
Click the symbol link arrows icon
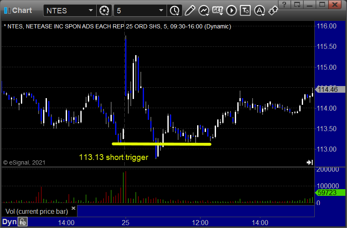pyautogui.click(x=273, y=10)
